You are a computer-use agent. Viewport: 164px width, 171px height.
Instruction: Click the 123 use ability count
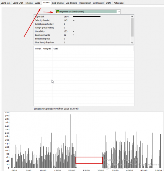66,31
